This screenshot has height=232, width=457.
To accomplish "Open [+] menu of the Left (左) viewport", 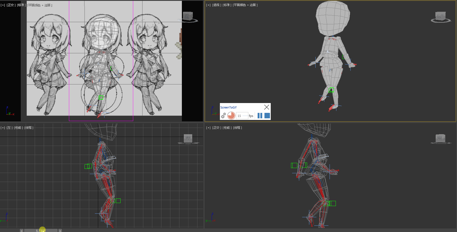I will 3,128.
